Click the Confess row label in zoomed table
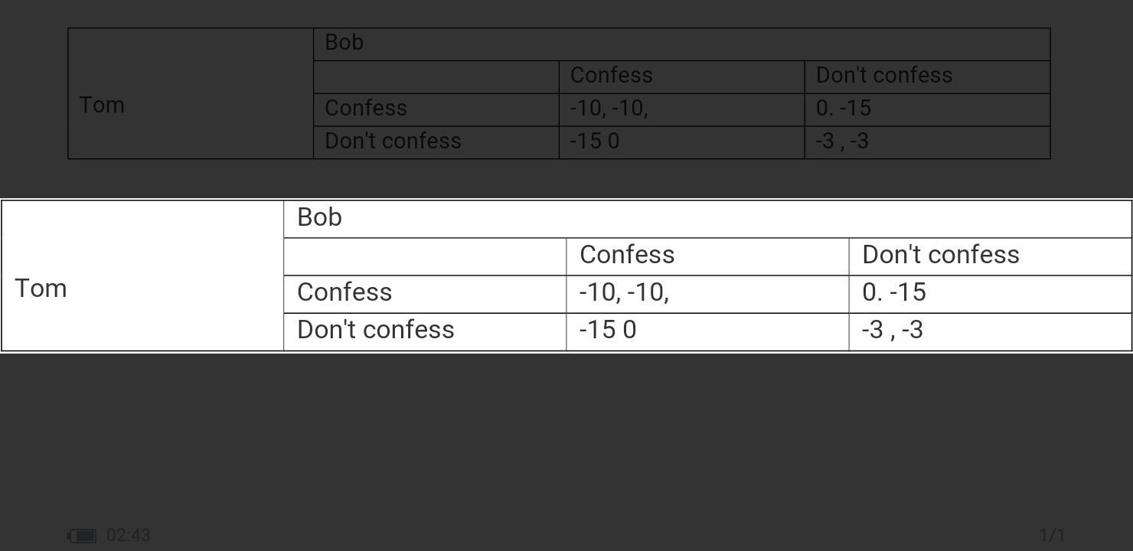The width and height of the screenshot is (1133, 551). coord(425,294)
